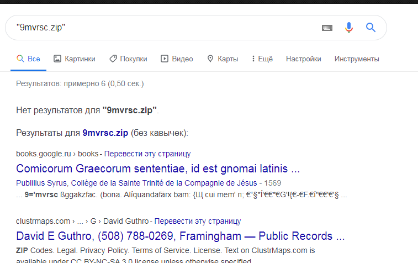Open David E Guthro Public Records result
The image size is (418, 263).
tap(181, 236)
